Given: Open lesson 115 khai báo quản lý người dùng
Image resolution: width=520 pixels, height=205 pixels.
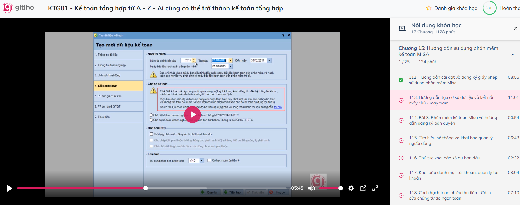Looking at the screenshot, I should click(451, 141).
